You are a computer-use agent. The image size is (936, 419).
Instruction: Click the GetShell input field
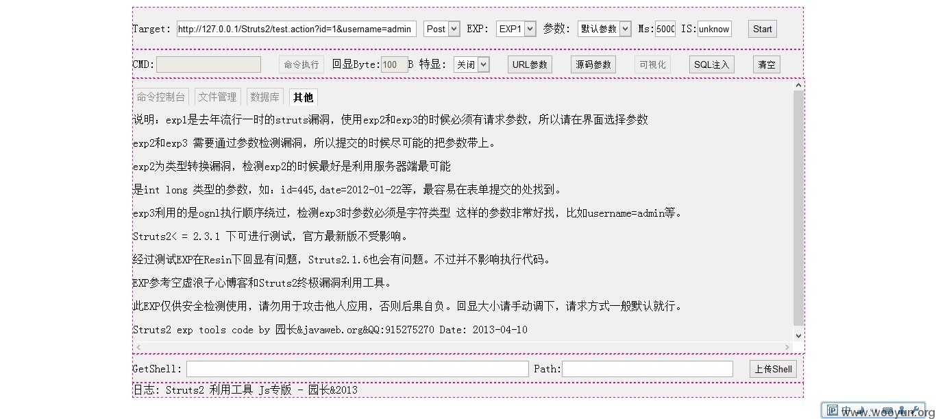pos(358,369)
